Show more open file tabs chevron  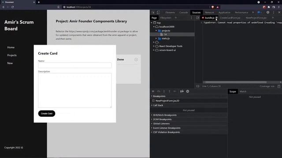click(273, 18)
